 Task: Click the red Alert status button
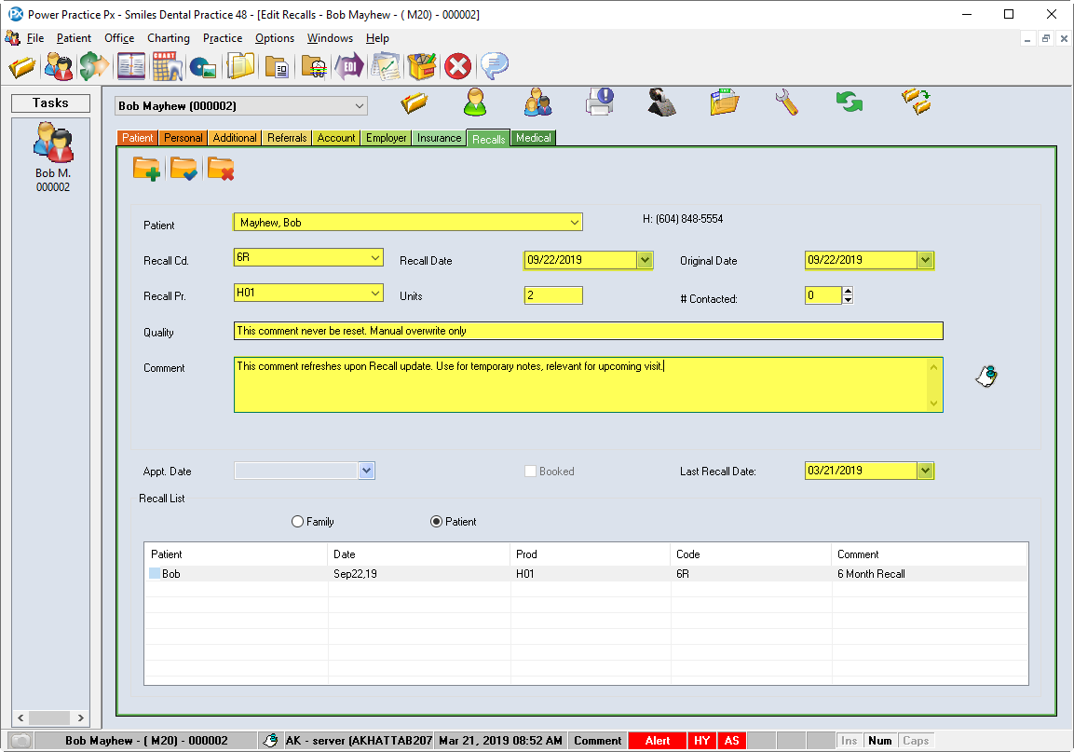pos(658,741)
